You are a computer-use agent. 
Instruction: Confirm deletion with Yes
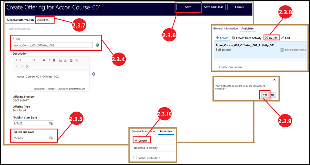point(265,95)
